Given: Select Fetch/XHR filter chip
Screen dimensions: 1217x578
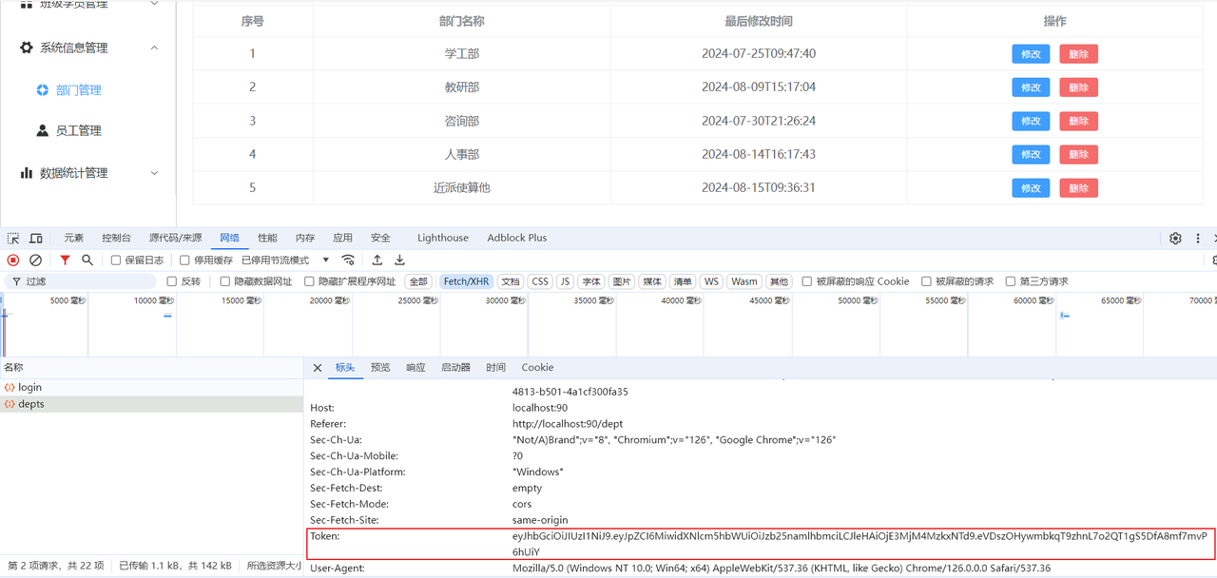Looking at the screenshot, I should 466,281.
